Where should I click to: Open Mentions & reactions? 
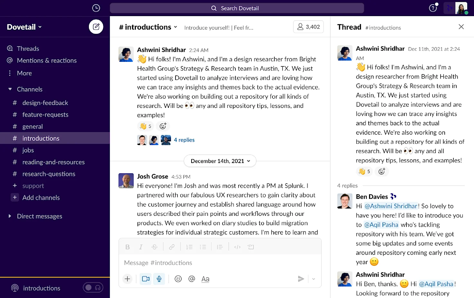tap(46, 60)
